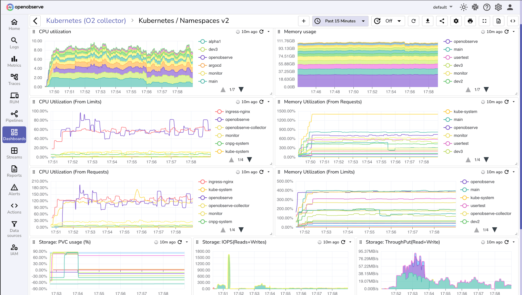Select Traces from the left sidebar

click(14, 79)
